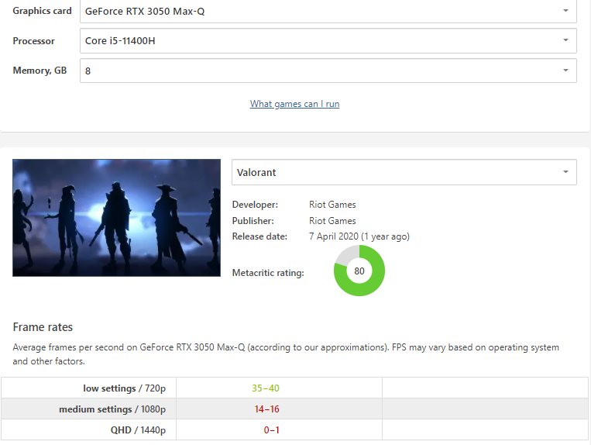Open the Memory, GB dropdown

(328, 71)
